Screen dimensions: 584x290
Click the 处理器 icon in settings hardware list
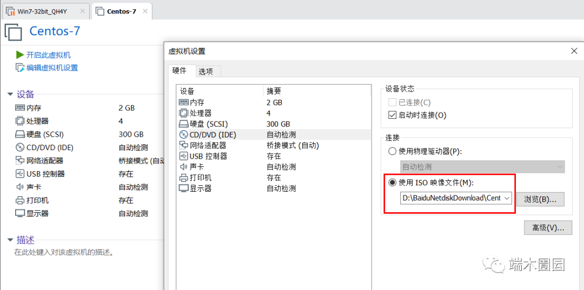click(184, 113)
